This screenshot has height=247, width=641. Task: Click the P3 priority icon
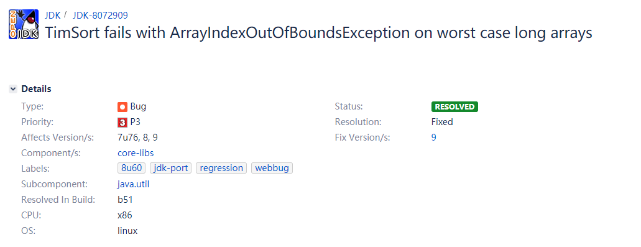click(x=122, y=122)
